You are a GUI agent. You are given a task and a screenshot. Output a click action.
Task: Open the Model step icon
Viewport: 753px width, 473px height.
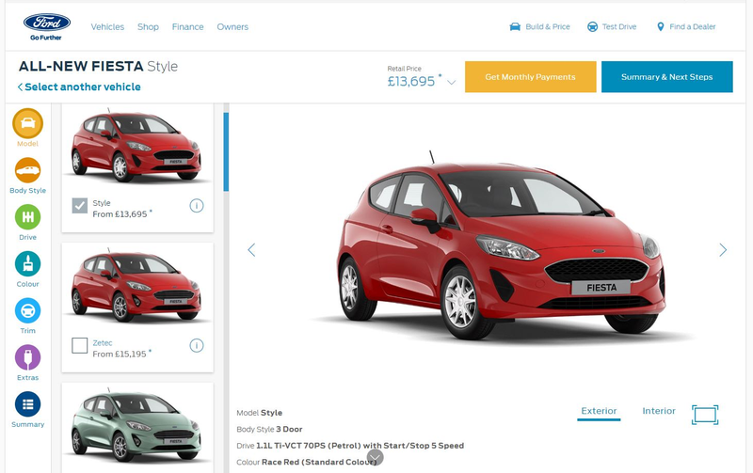coord(28,123)
